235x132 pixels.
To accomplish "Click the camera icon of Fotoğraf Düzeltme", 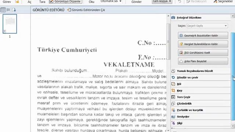I will coord(173,18).
